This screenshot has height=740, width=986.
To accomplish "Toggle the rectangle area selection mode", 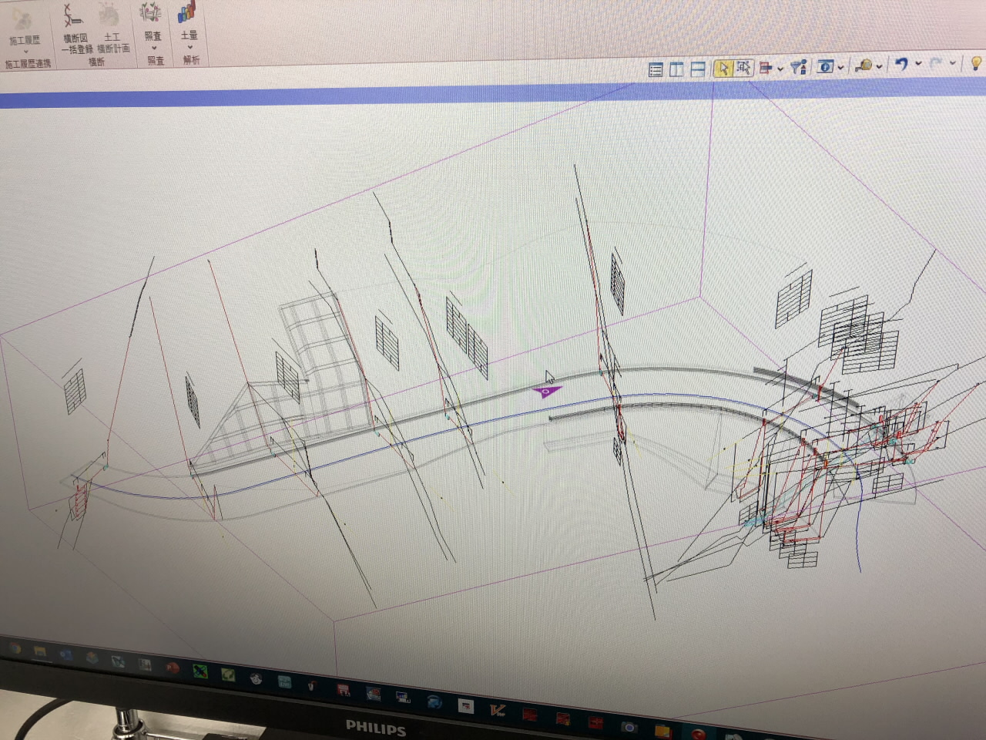I will tap(743, 68).
